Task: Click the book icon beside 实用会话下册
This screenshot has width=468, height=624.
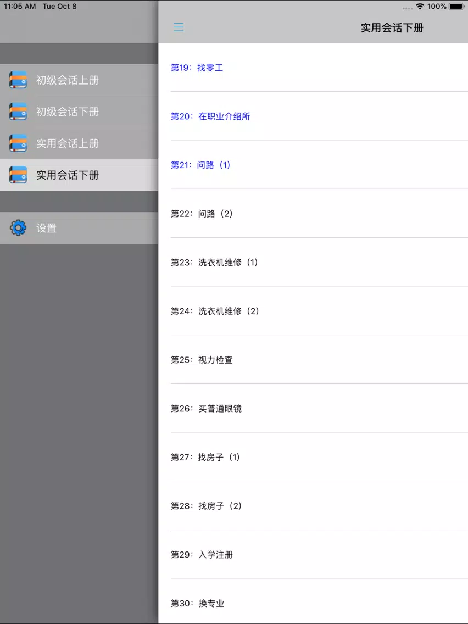Action: 18,175
